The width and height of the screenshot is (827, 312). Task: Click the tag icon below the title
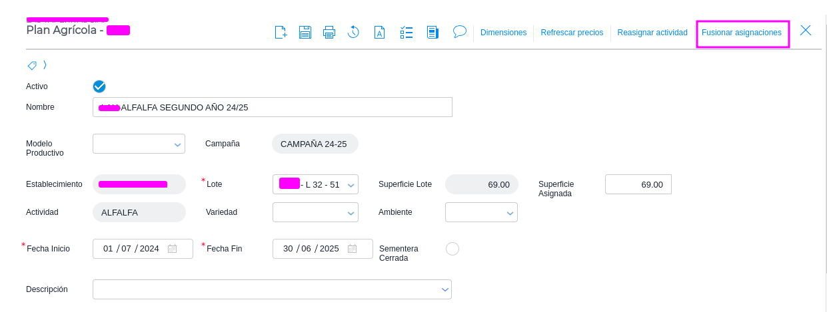point(32,65)
